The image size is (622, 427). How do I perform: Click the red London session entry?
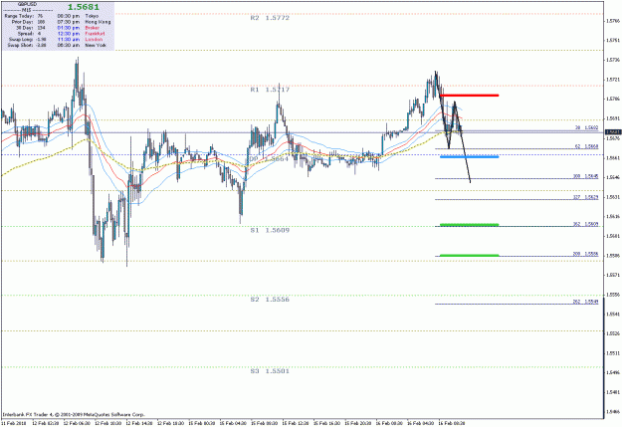(x=80, y=40)
